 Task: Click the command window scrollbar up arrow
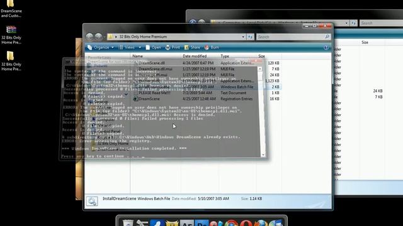(x=260, y=69)
